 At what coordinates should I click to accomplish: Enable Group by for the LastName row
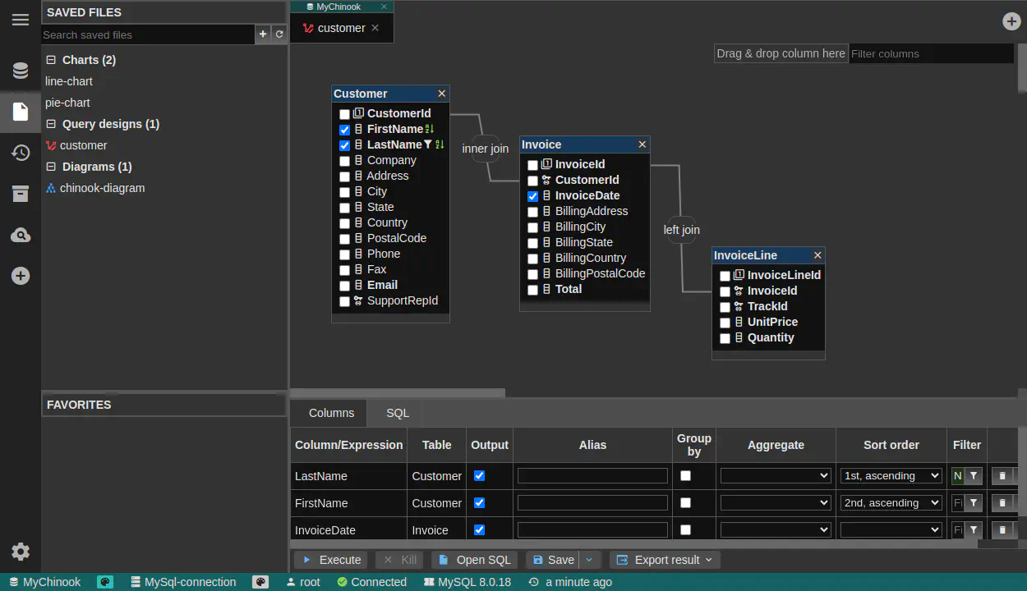click(685, 476)
